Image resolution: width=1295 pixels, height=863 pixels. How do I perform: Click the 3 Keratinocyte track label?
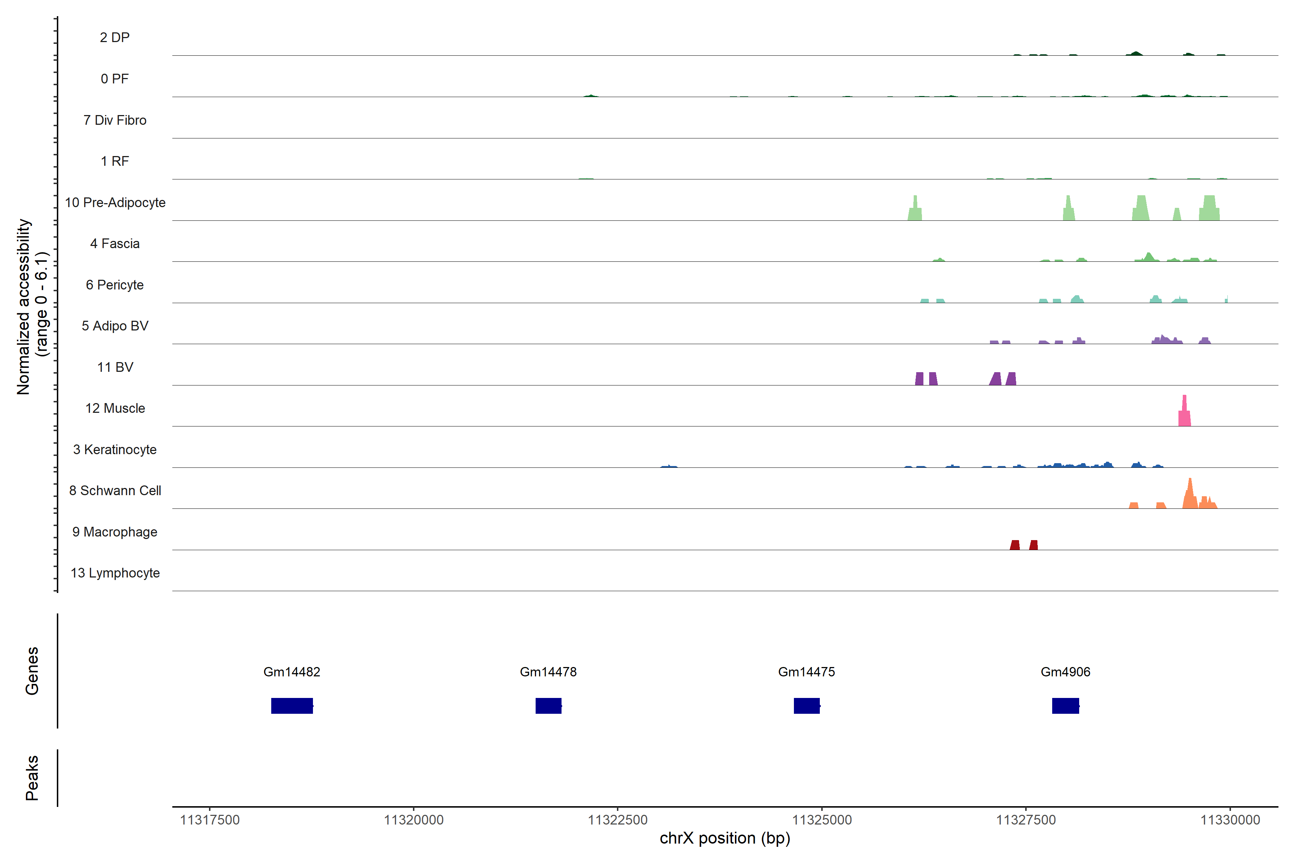click(x=115, y=450)
